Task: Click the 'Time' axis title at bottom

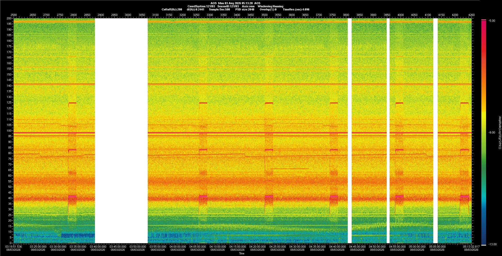Action: (x=242, y=253)
